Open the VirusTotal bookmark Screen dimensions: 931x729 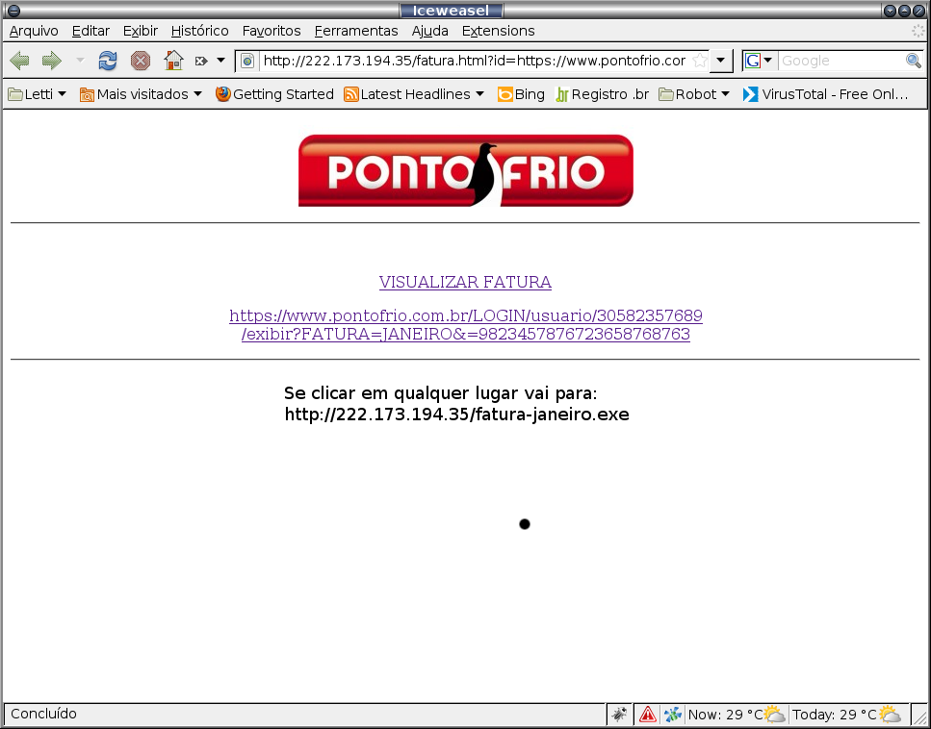825,94
